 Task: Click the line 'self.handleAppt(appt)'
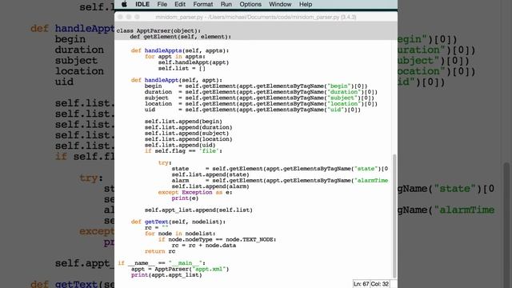pos(194,62)
